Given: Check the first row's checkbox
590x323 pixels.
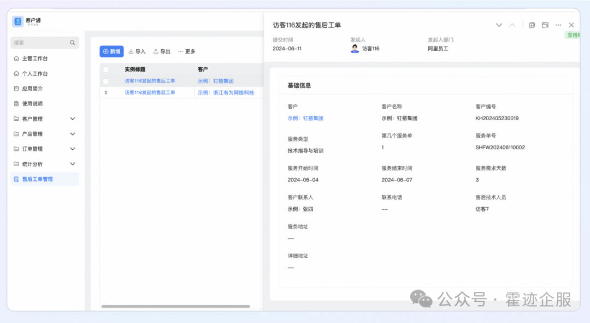Looking at the screenshot, I should coord(106,81).
